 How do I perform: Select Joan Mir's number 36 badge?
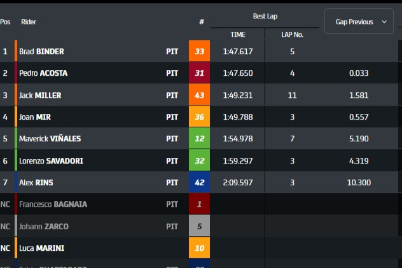[x=199, y=116]
